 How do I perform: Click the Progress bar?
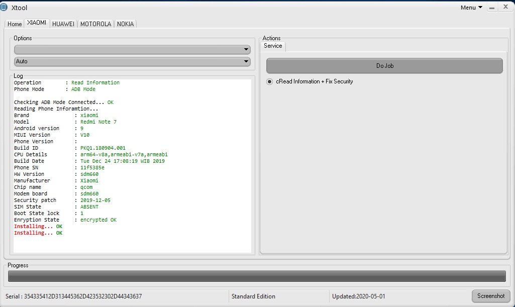click(257, 276)
